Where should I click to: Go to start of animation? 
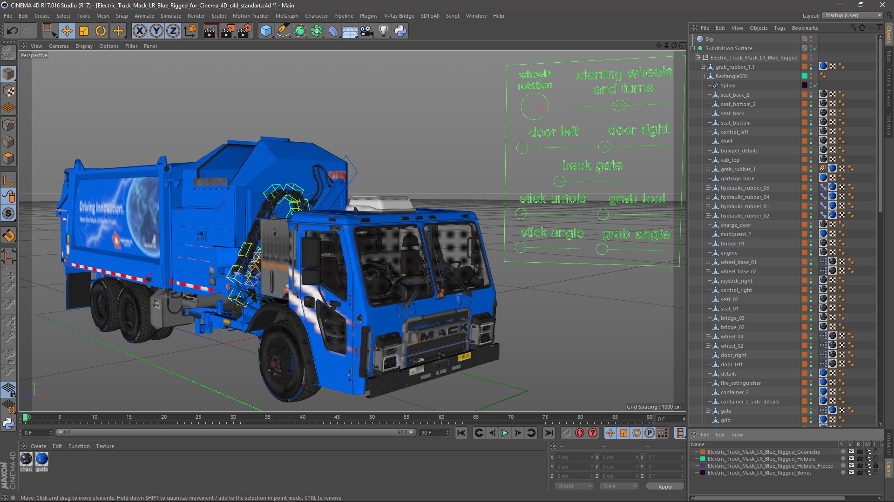461,433
